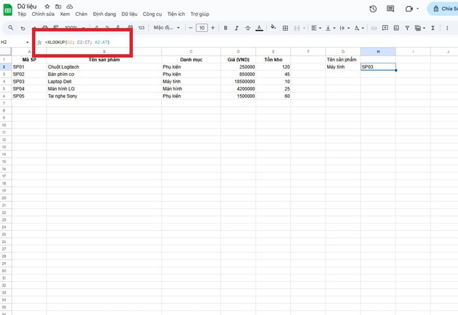Toggle strikethrough formatting

tap(248, 27)
